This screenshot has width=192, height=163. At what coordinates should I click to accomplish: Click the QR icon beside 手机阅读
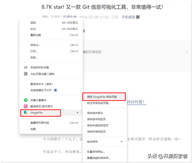coord(138,17)
